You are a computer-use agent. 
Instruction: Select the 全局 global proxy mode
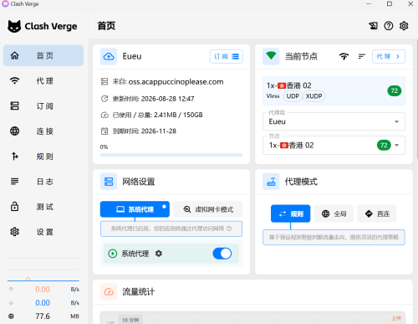[x=334, y=213]
